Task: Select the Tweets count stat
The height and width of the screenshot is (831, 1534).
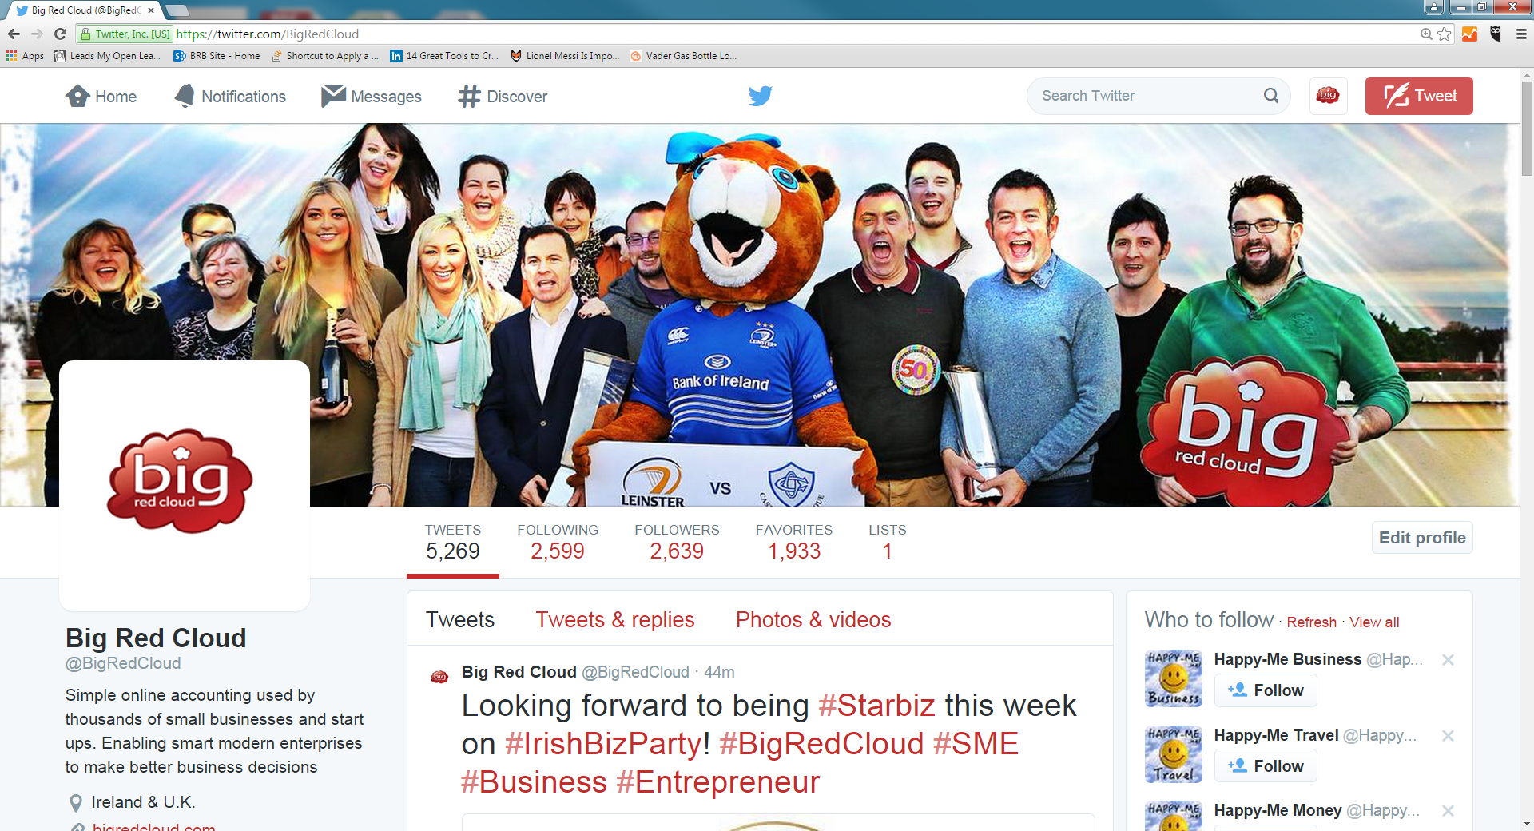Action: click(452, 542)
